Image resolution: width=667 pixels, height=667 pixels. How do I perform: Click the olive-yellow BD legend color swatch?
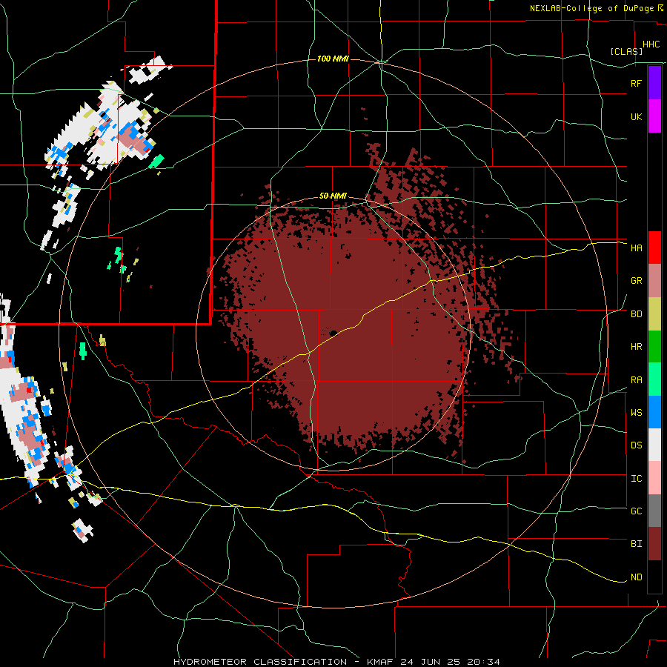point(654,313)
